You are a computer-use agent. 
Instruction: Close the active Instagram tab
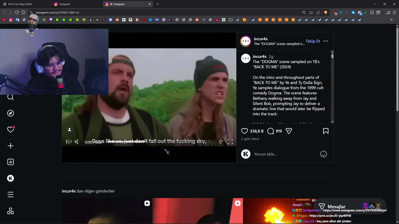tap(150, 4)
